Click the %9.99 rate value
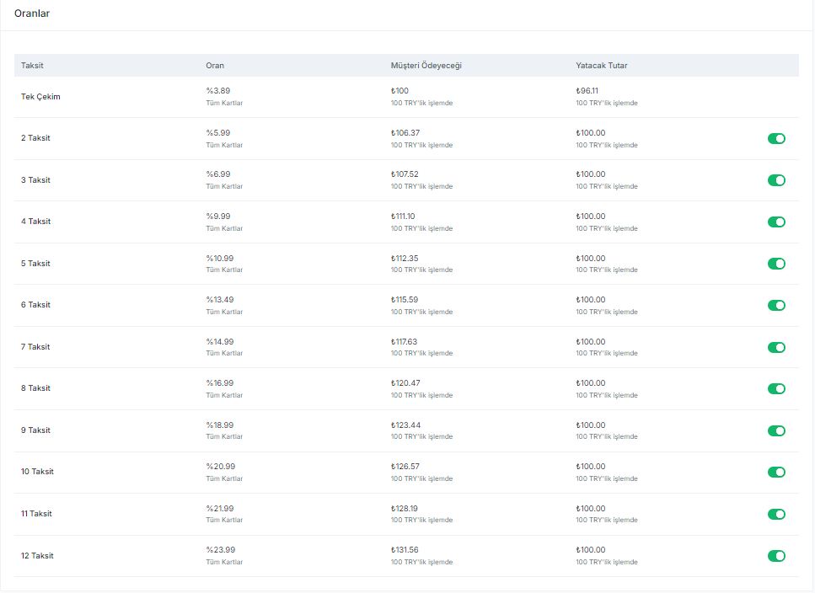 (x=217, y=216)
